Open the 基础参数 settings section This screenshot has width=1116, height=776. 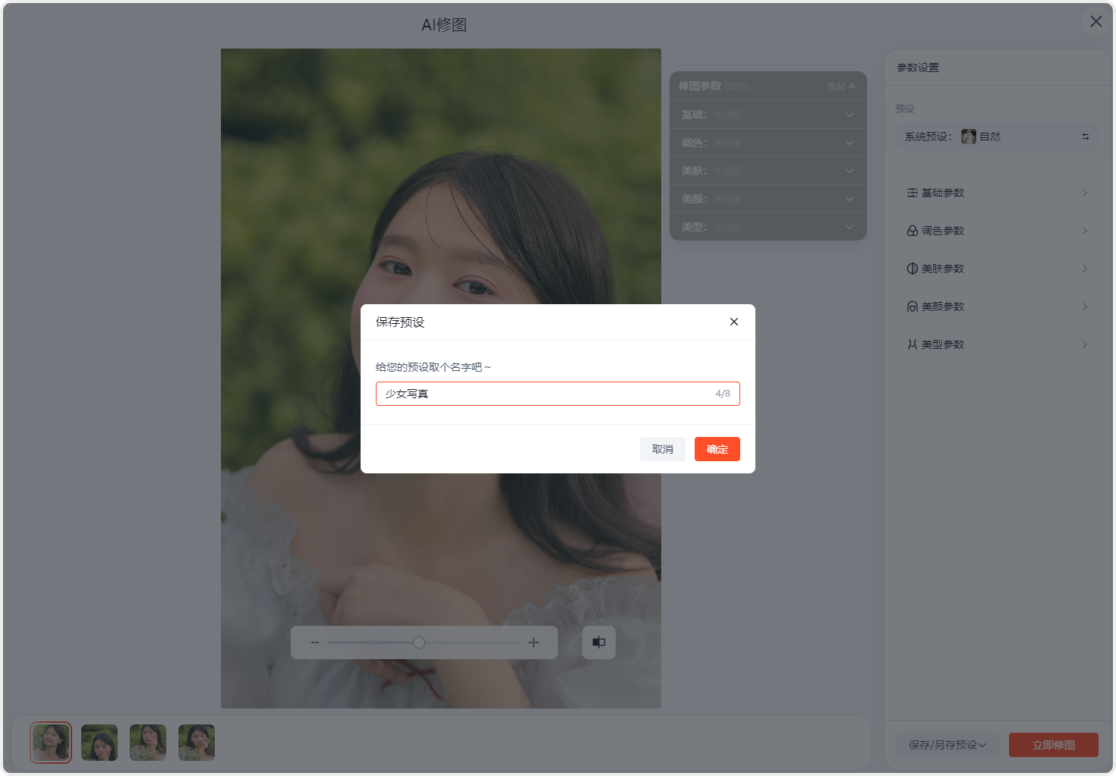[998, 193]
